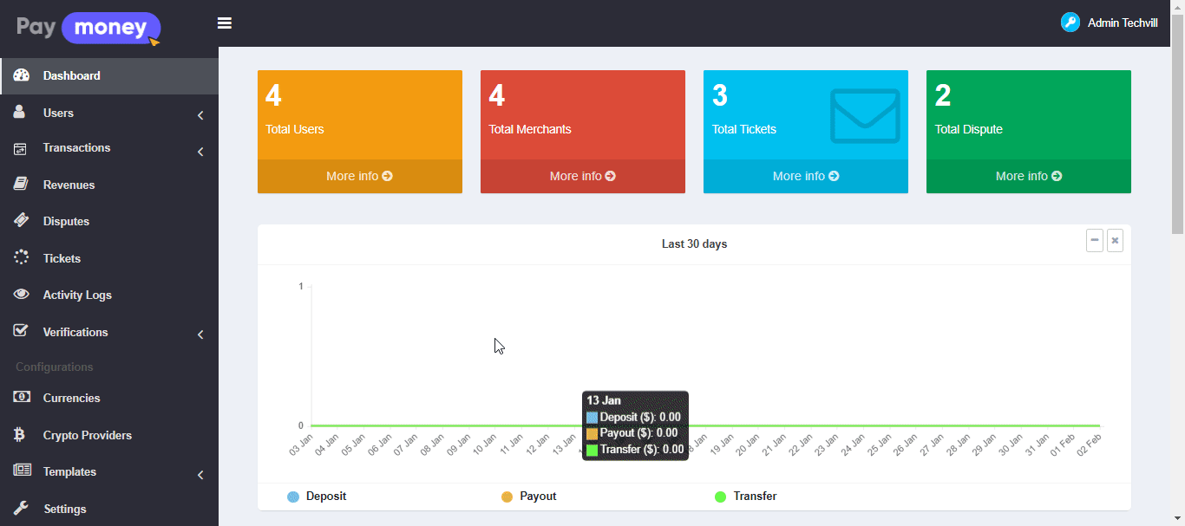Click More info on Total Dispute card
1185x526 pixels.
click(1028, 176)
